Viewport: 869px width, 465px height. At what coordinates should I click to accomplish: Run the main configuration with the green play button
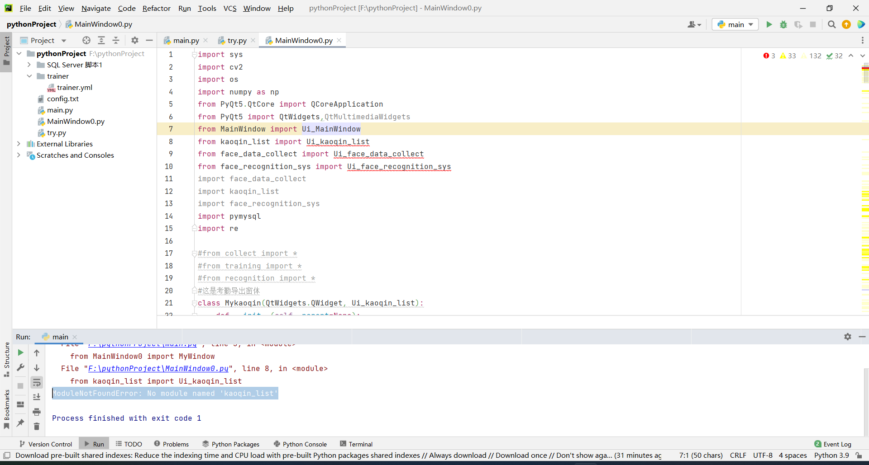pos(769,24)
